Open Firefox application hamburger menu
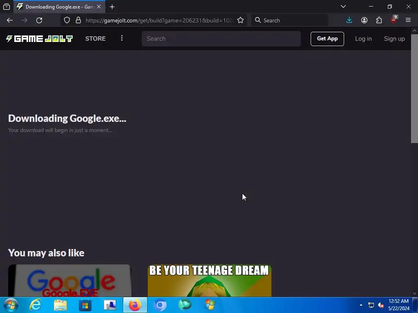Image resolution: width=418 pixels, height=313 pixels. [x=408, y=20]
